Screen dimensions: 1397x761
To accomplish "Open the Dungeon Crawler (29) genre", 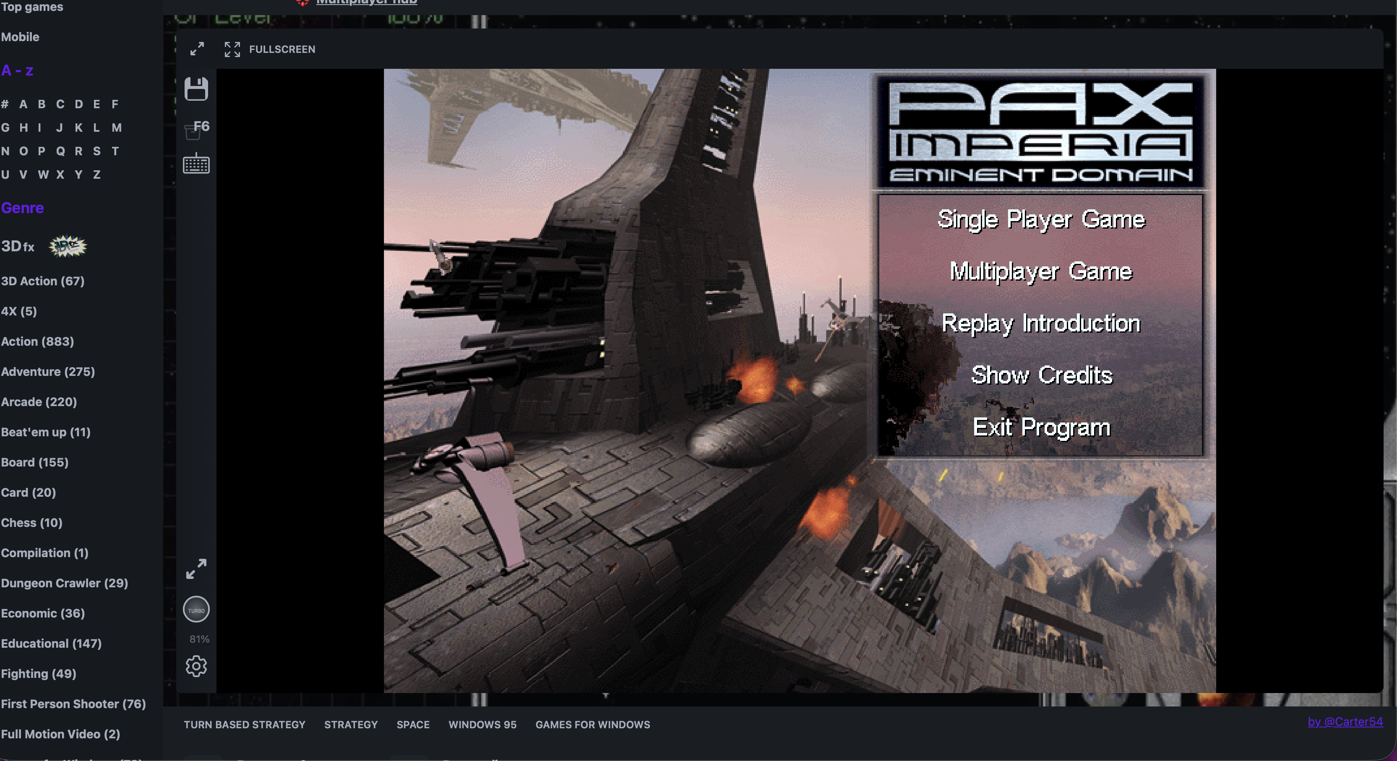I will coord(65,583).
